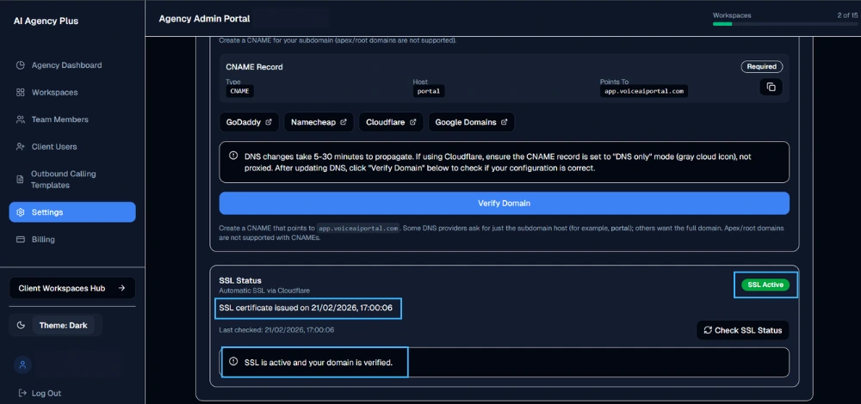Screen dimensions: 861x404
Task: Click 'Last checked: 21/02/2026' text
Action: (276, 330)
